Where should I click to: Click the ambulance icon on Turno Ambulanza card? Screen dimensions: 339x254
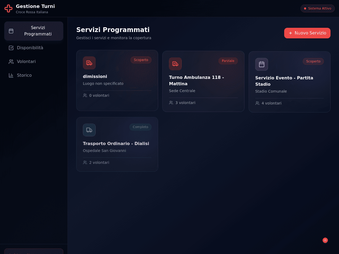pyautogui.click(x=175, y=64)
